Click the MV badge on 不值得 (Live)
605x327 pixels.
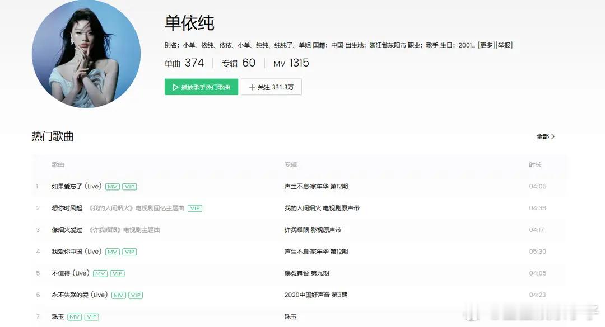point(100,273)
